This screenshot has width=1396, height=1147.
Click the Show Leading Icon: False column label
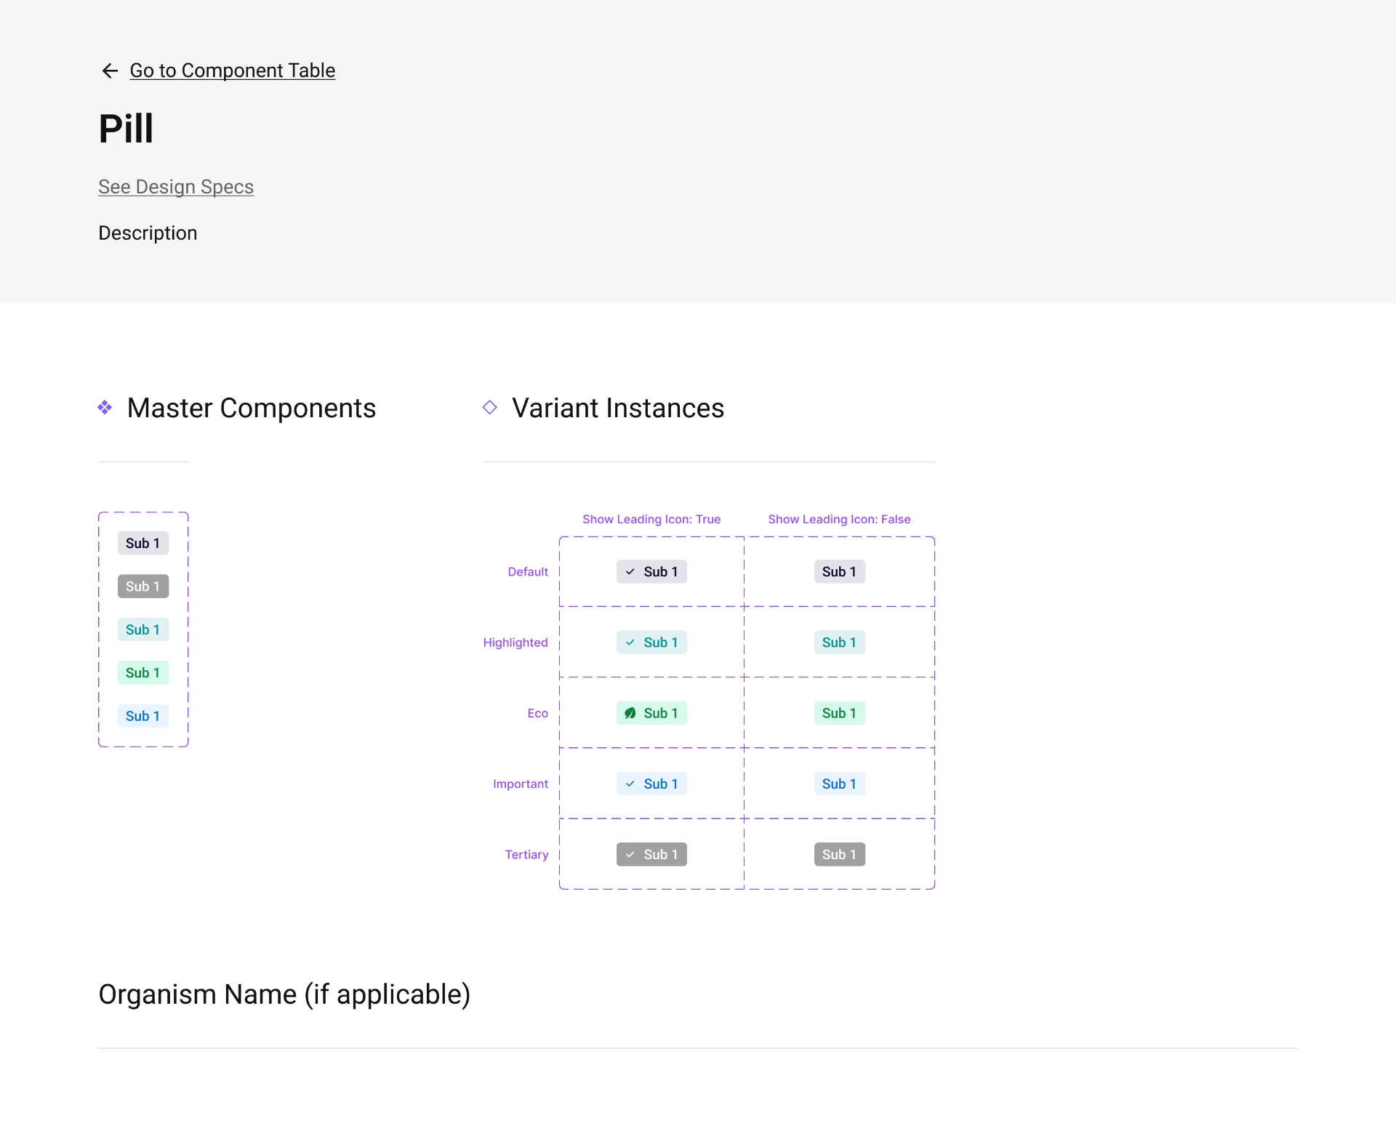coord(840,519)
